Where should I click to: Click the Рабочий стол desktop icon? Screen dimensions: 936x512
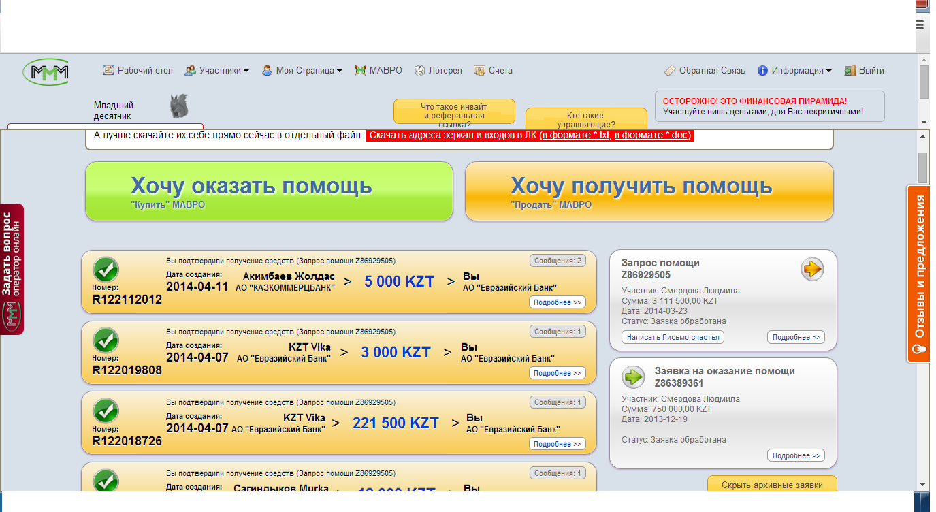pos(108,70)
